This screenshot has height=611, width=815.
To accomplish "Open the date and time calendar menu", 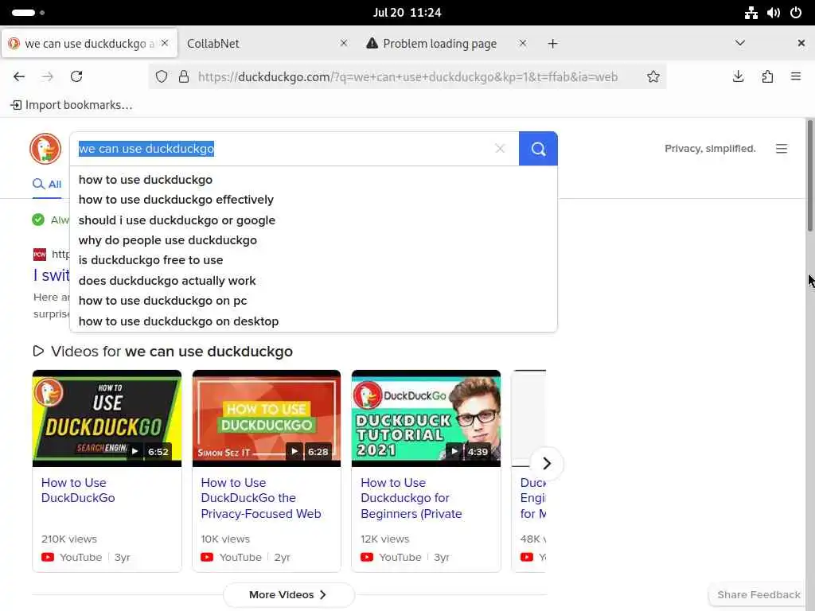I will point(407,13).
